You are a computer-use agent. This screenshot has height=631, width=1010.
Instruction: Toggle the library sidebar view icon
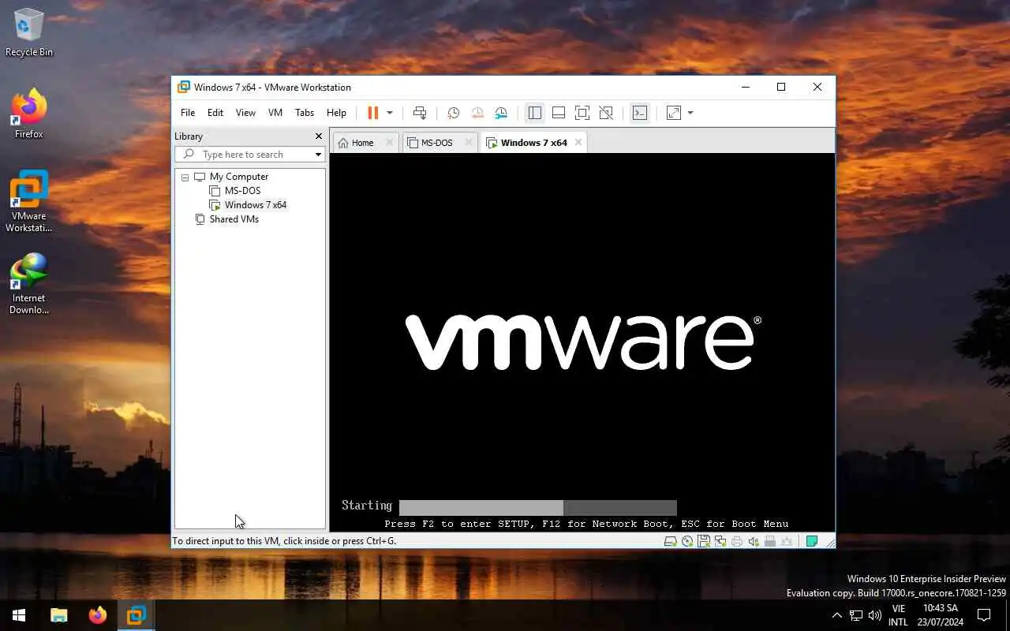pyautogui.click(x=535, y=113)
